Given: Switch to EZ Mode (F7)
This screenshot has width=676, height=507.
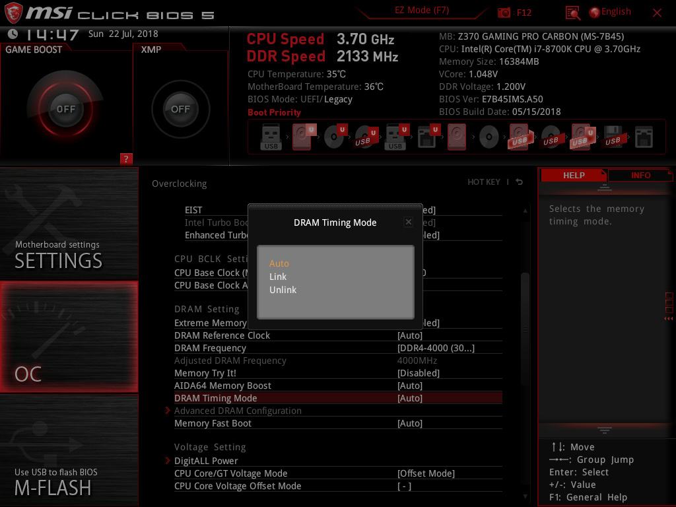Looking at the screenshot, I should tap(422, 10).
